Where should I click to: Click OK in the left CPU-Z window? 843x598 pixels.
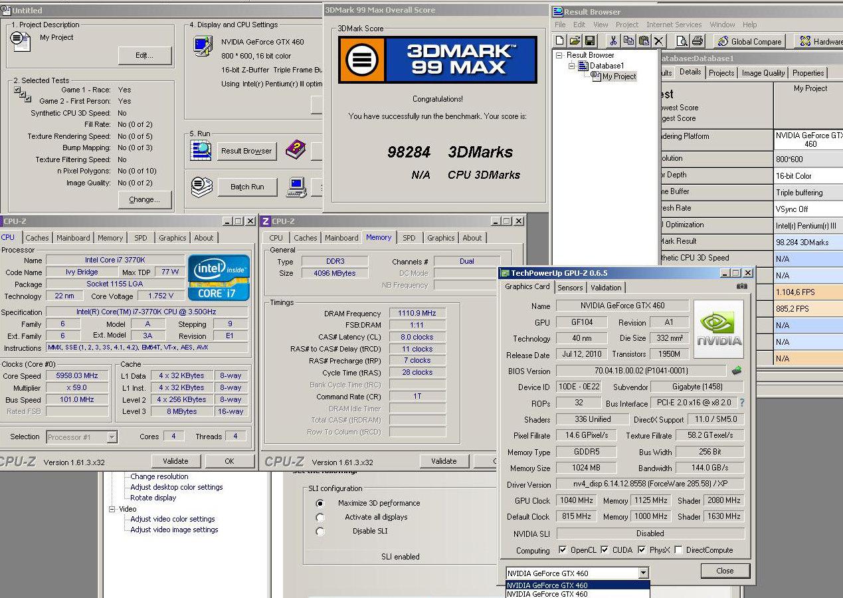click(x=229, y=461)
